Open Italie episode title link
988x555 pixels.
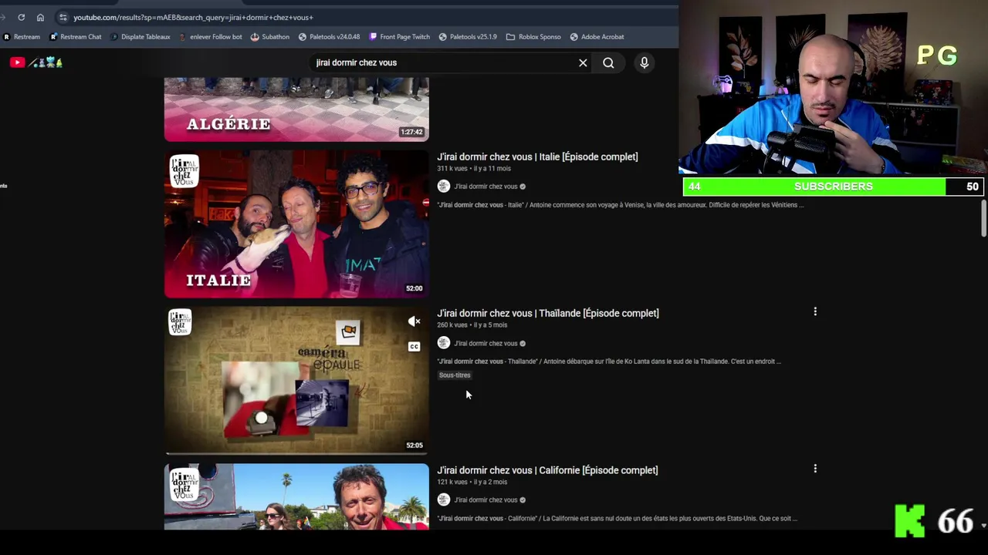click(x=537, y=156)
